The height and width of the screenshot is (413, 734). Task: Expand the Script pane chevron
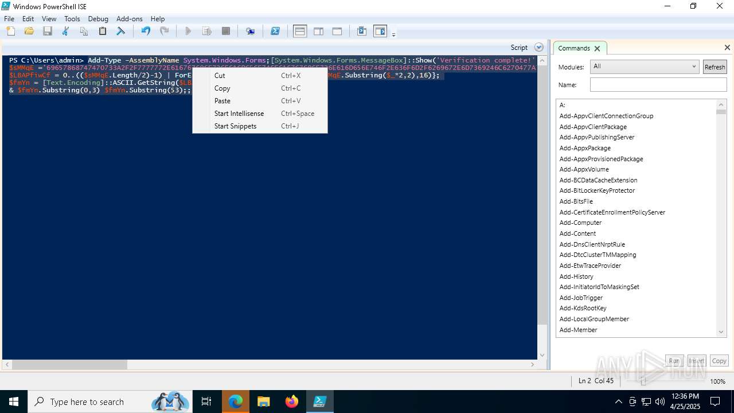point(538,48)
